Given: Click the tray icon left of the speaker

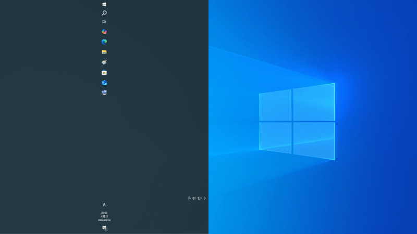Looking at the screenshot, I should click(189, 198).
